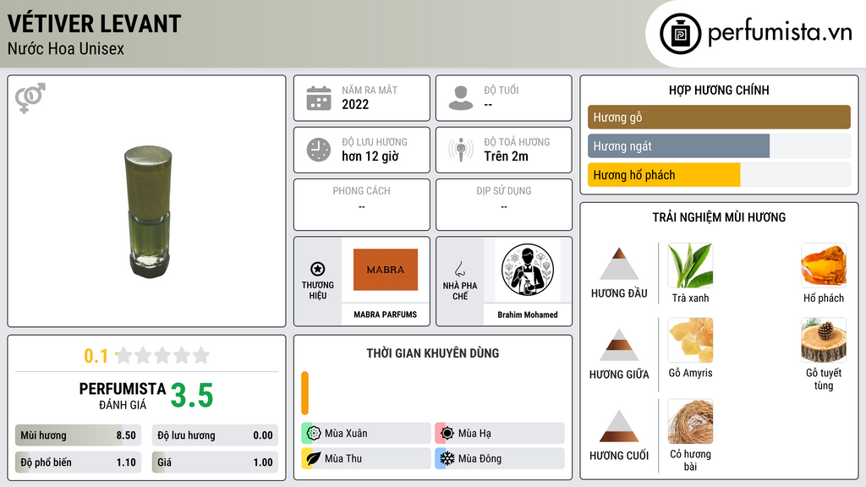Click the HỢP HƯƠNG CHÍNH heading
This screenshot has width=866, height=487.
pos(719,90)
